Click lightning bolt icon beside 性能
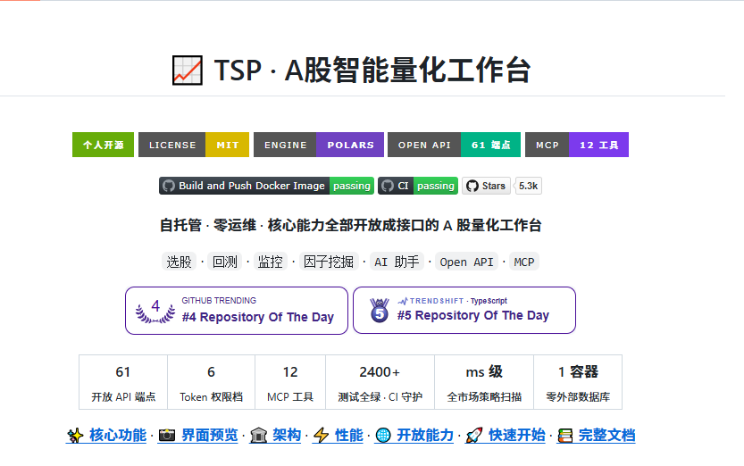The height and width of the screenshot is (466, 744). (322, 435)
